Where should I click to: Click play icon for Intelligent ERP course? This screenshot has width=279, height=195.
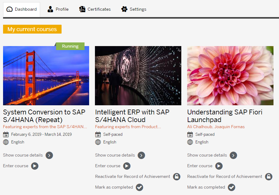(127, 166)
